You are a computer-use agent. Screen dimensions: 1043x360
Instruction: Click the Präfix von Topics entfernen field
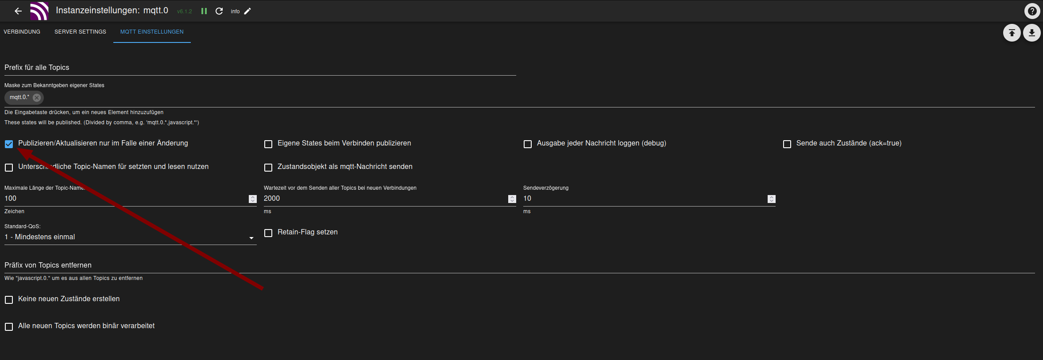click(x=518, y=265)
